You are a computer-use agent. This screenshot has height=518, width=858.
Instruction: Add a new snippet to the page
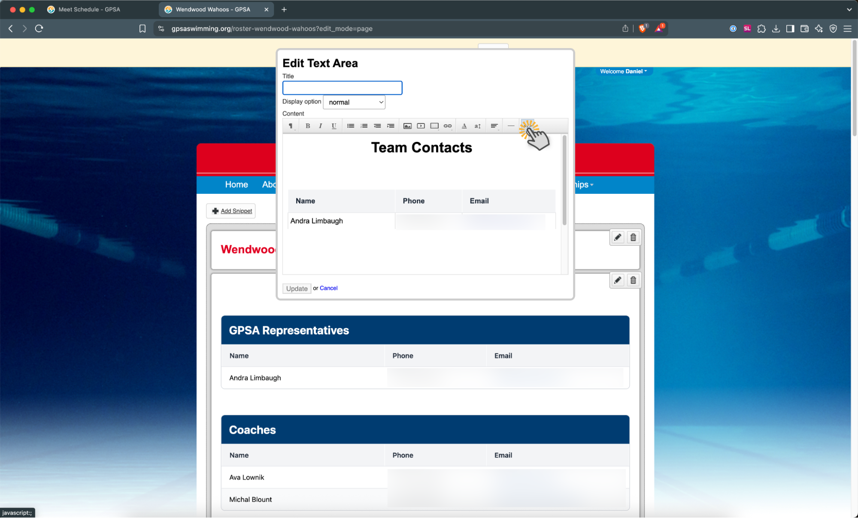pyautogui.click(x=231, y=211)
